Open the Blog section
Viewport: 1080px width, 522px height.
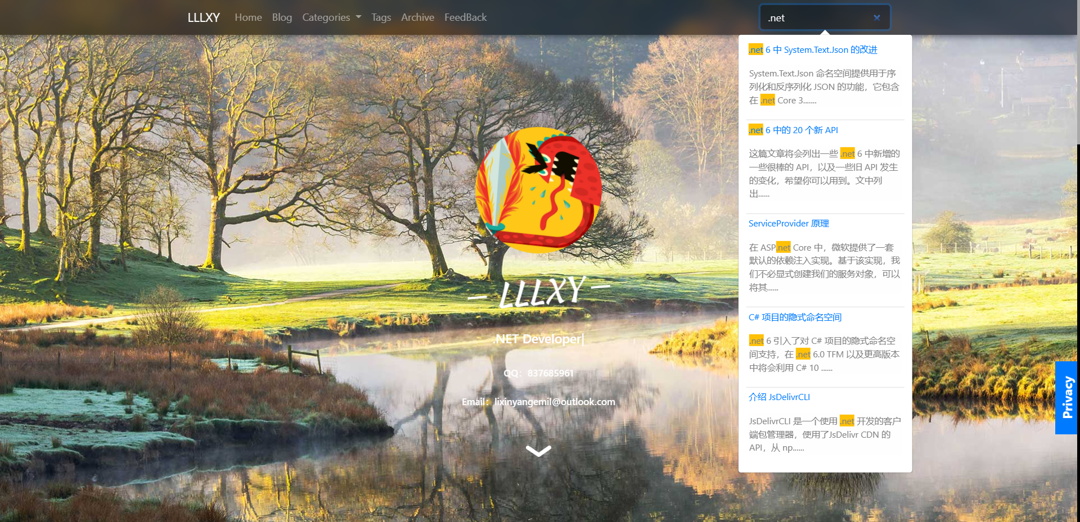tap(282, 17)
